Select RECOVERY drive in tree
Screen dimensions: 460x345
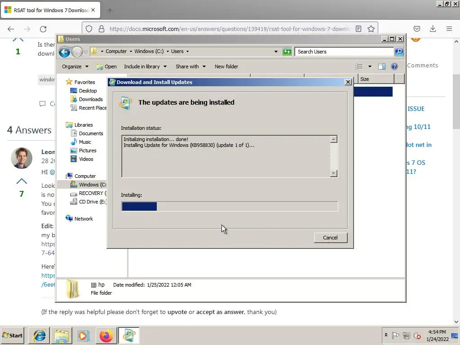click(93, 193)
